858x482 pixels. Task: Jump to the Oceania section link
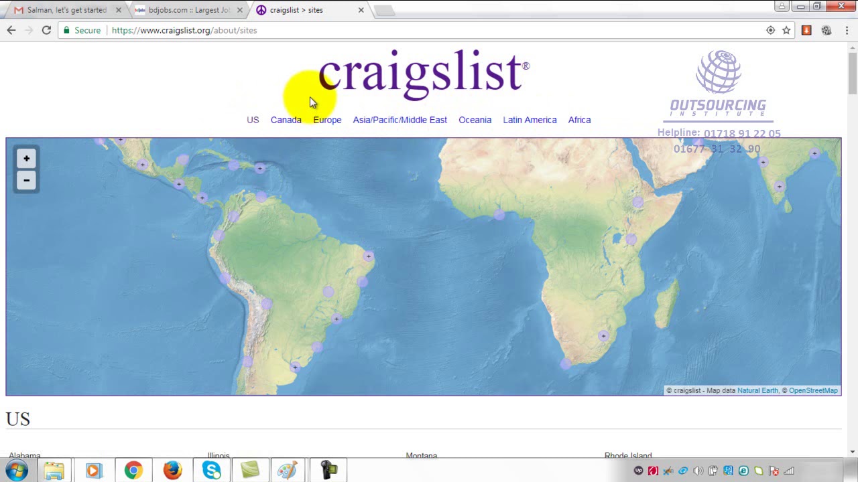pyautogui.click(x=475, y=120)
